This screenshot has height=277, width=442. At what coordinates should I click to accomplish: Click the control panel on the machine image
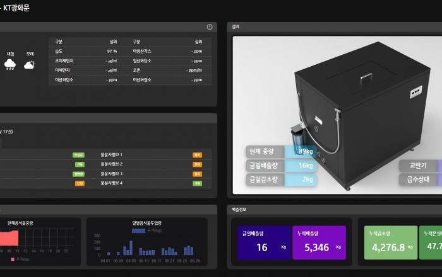click(x=415, y=93)
